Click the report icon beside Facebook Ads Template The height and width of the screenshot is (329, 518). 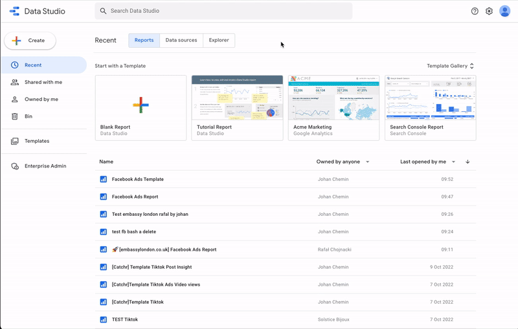tap(103, 179)
